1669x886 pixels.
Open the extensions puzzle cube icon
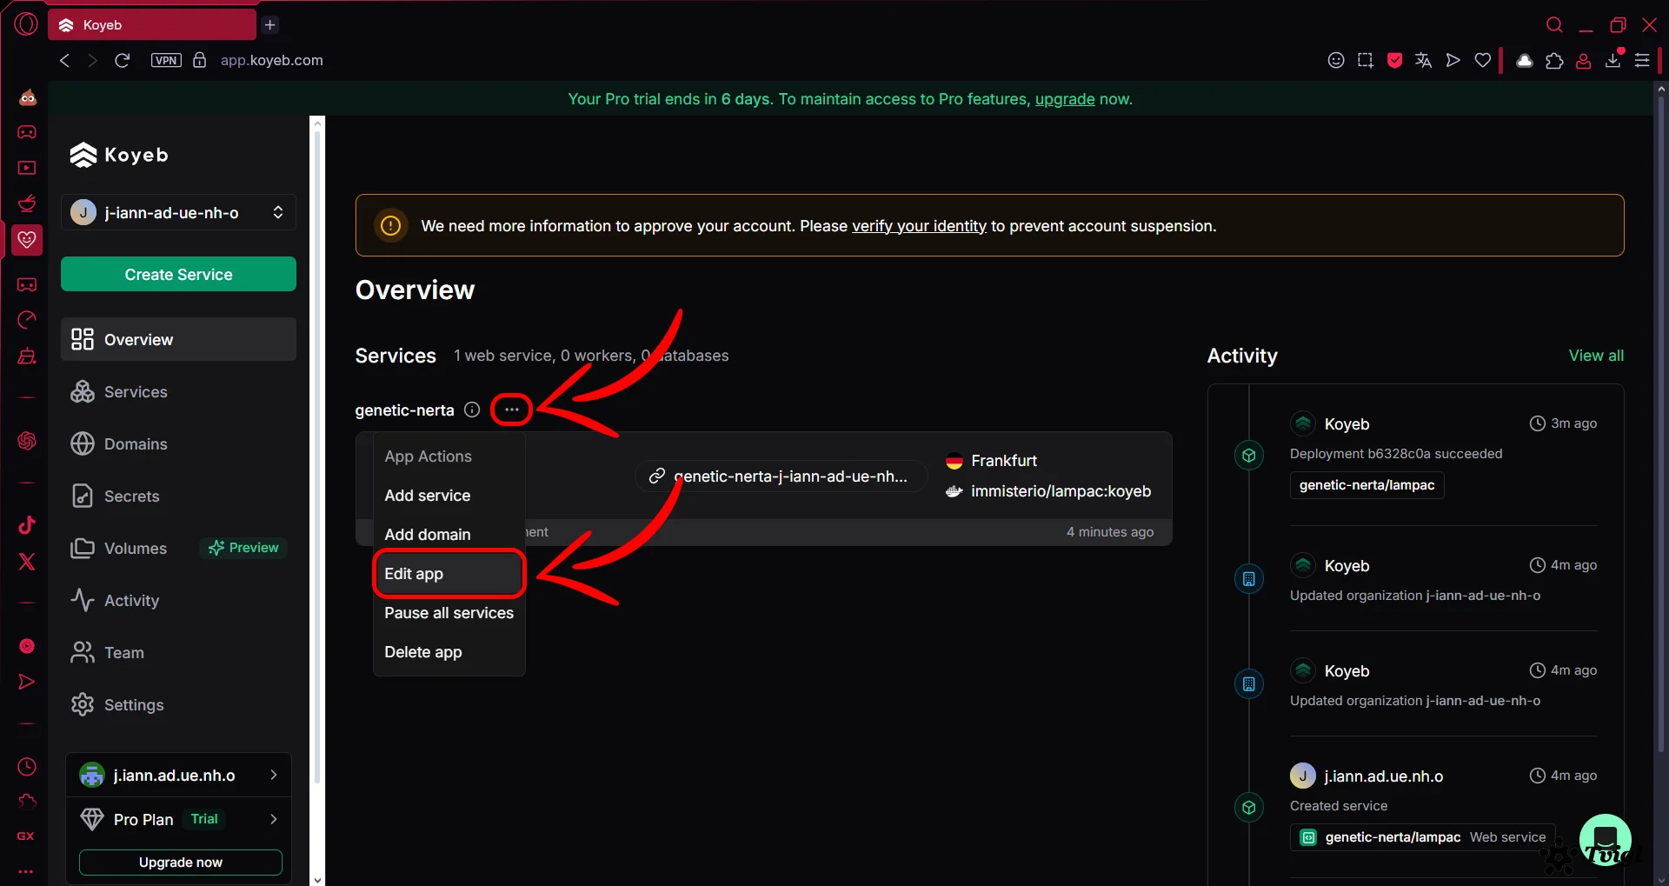pos(1554,60)
